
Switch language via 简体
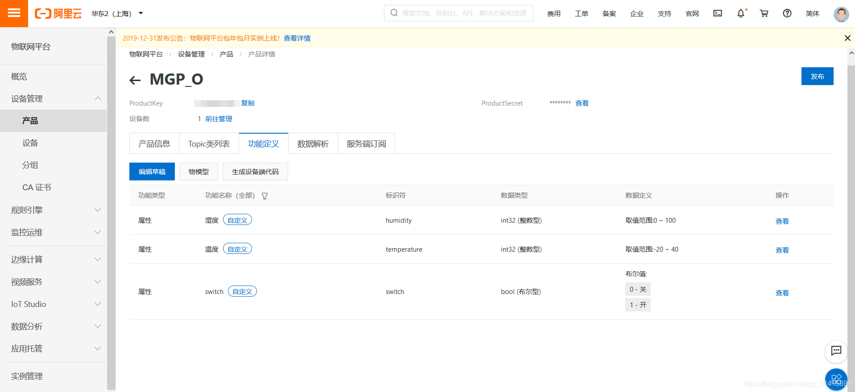[x=813, y=14]
